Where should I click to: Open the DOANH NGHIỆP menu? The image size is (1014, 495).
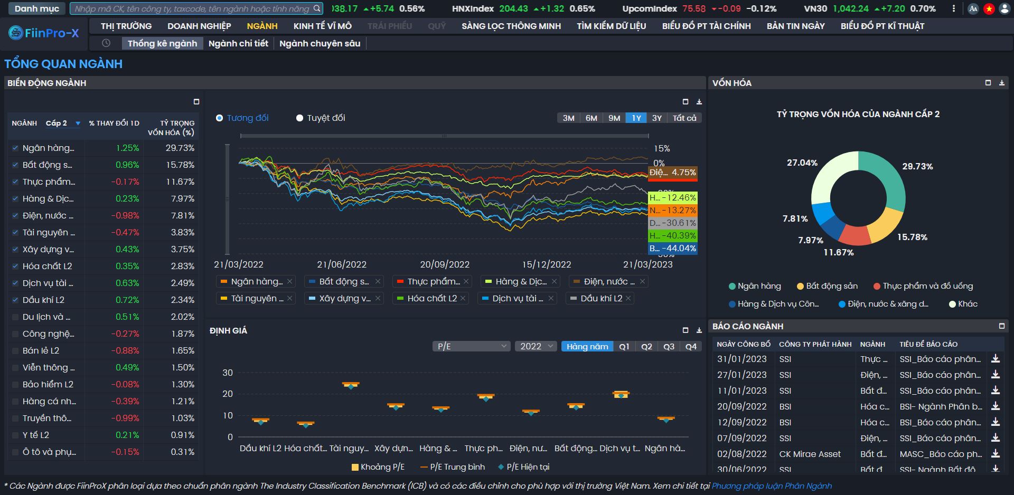tap(199, 26)
